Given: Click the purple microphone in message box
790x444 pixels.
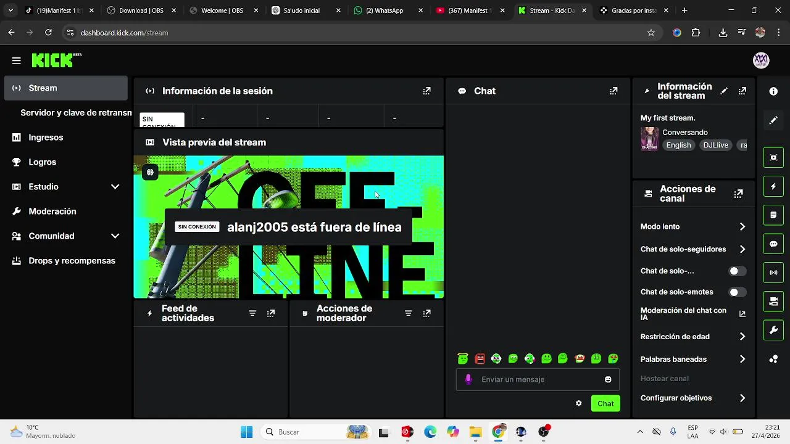Looking at the screenshot, I should coord(468,379).
